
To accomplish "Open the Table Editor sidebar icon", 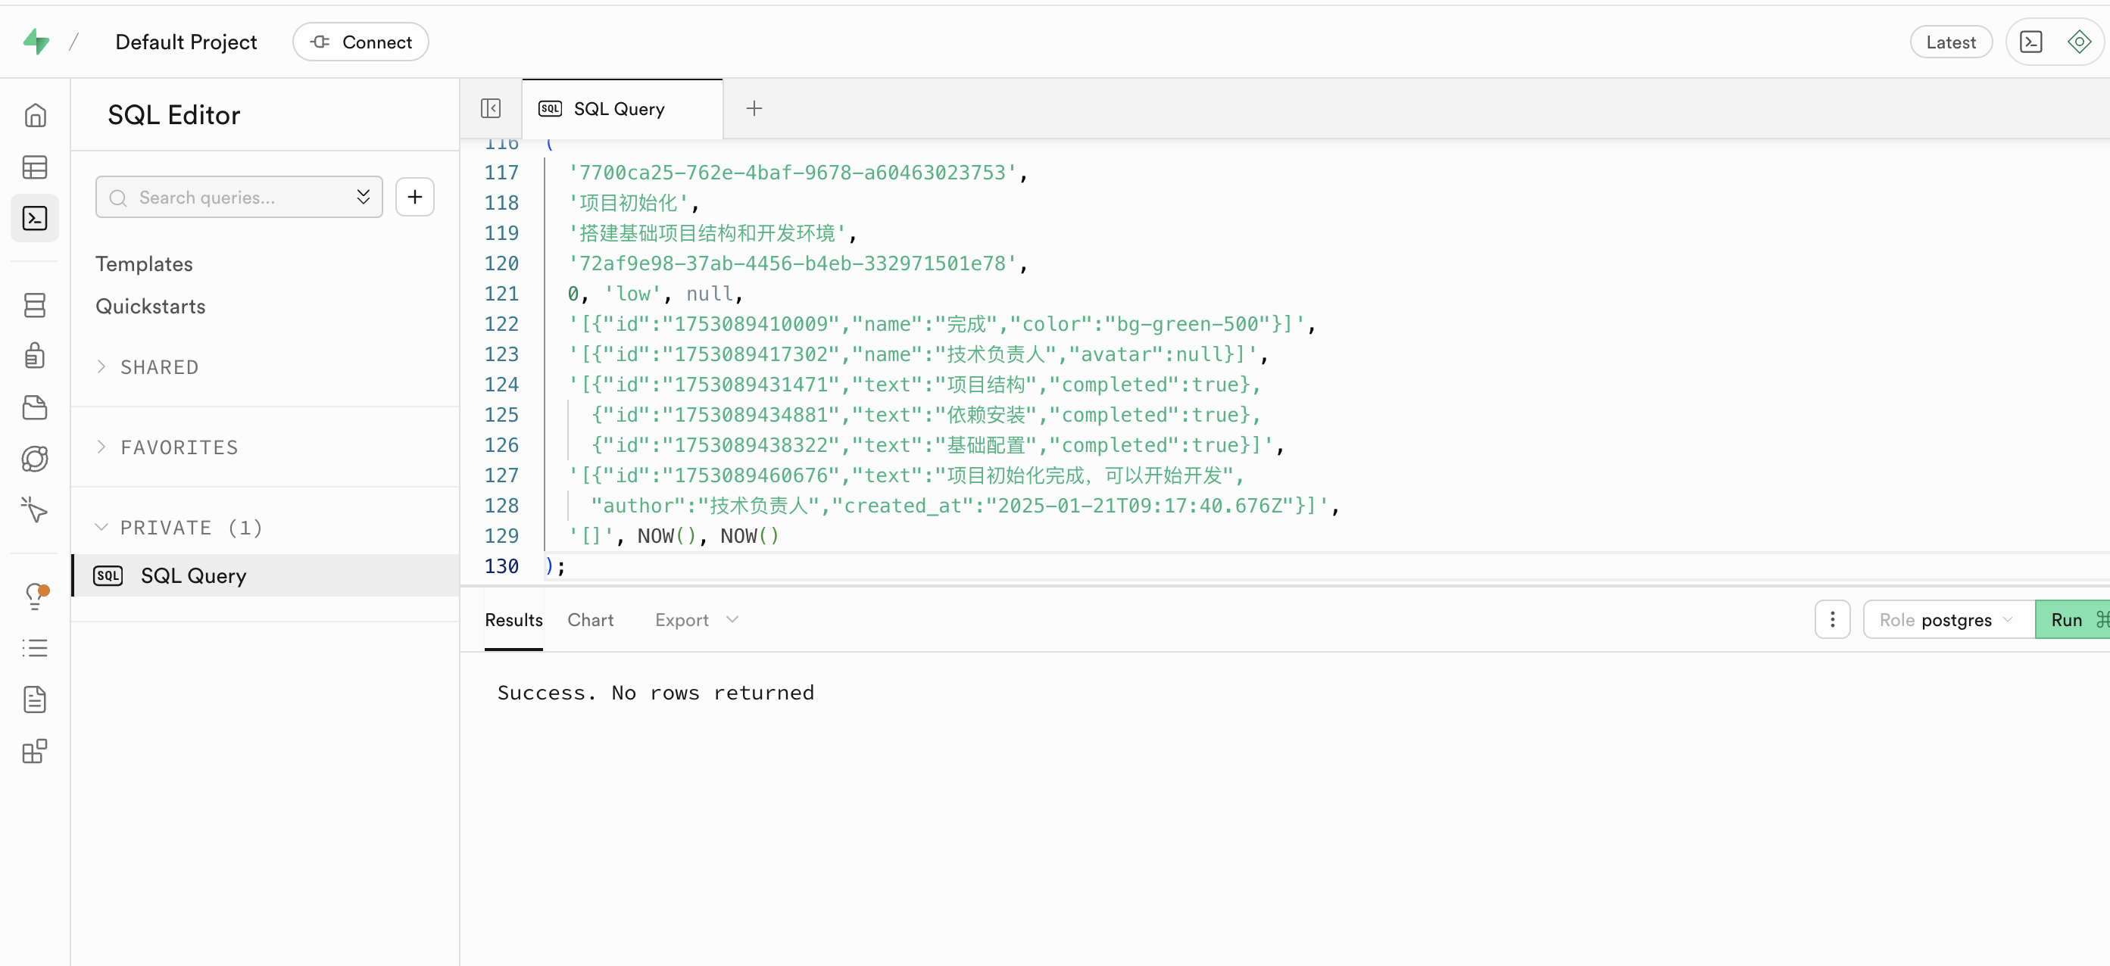I will (x=34, y=168).
